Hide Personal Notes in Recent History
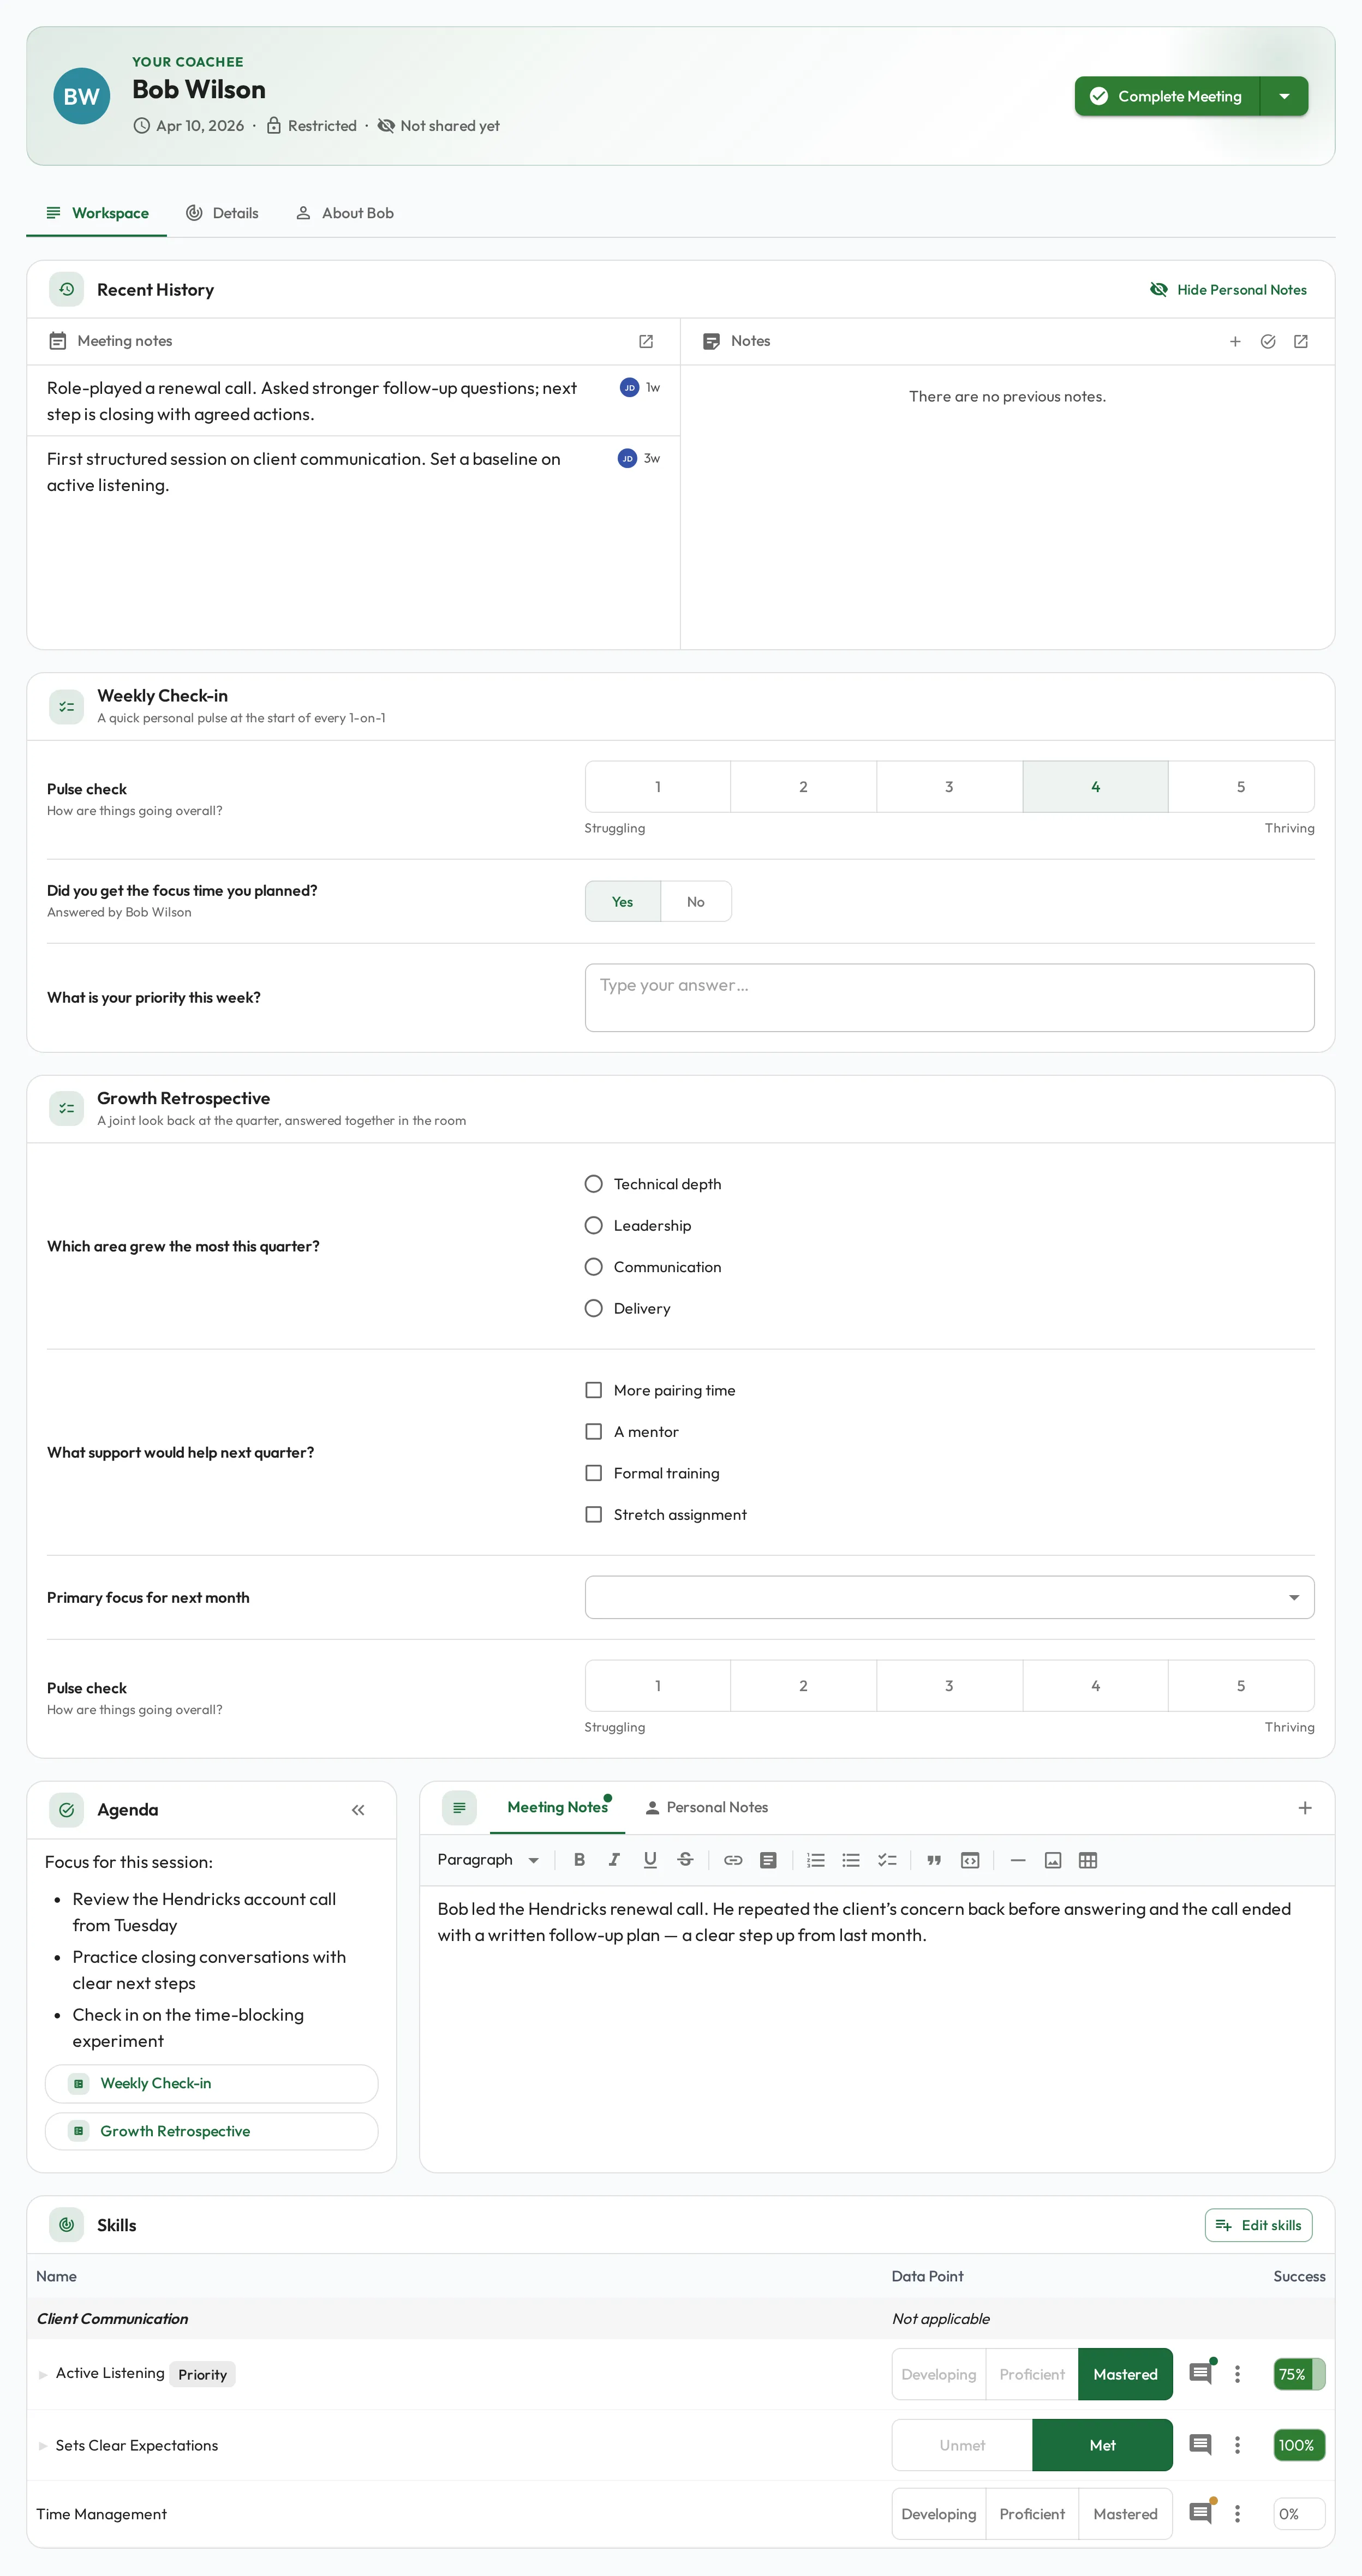 pyautogui.click(x=1228, y=290)
